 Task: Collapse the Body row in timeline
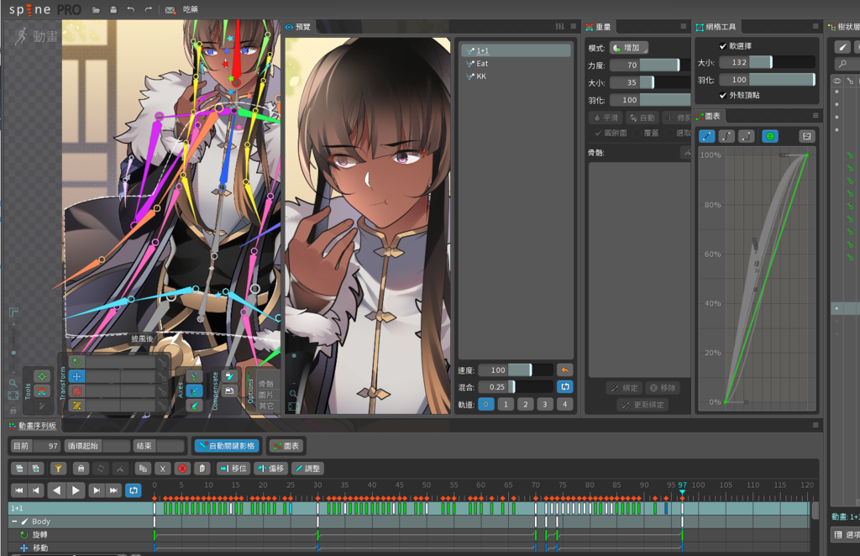(14, 522)
